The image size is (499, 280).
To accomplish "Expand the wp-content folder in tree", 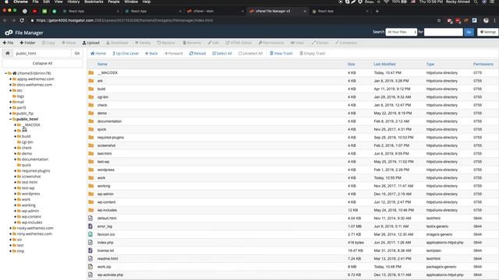I will click(x=16, y=216).
